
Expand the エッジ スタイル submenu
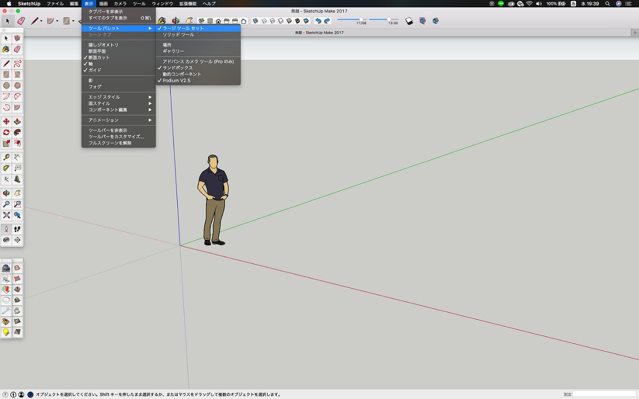pos(118,97)
